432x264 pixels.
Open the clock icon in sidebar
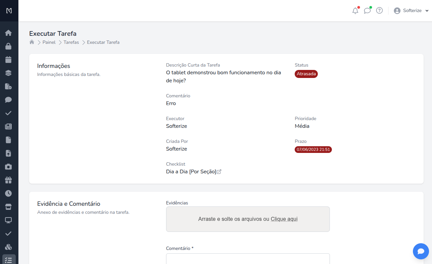[8, 193]
